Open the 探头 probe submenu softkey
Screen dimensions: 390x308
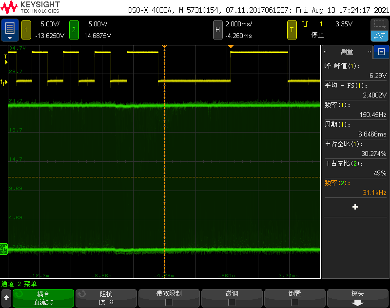tap(358, 298)
